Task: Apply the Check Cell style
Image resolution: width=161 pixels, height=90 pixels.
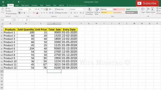Action: point(132,12)
